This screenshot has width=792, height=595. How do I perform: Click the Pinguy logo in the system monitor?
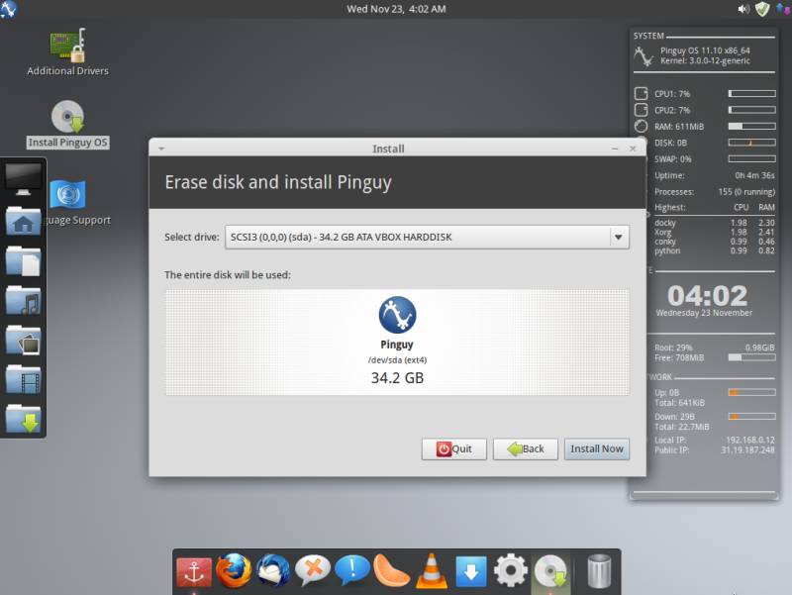[x=644, y=56]
